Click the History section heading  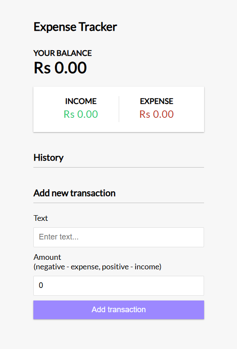pyautogui.click(x=49, y=158)
